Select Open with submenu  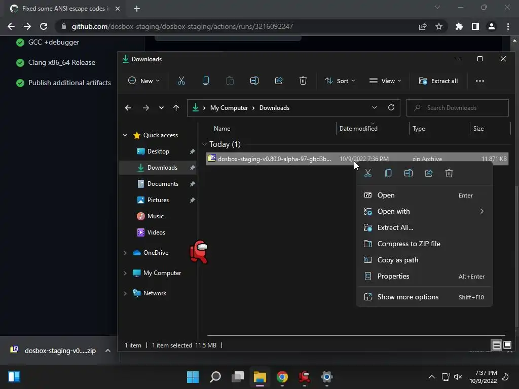point(424,211)
